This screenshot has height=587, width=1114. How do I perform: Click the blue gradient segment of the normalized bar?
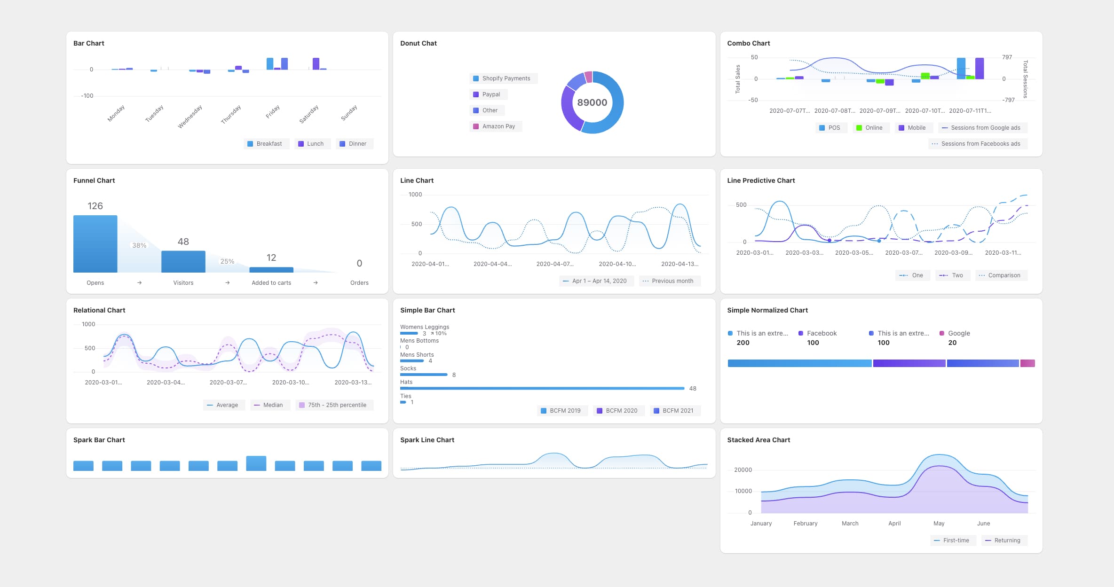tap(799, 363)
